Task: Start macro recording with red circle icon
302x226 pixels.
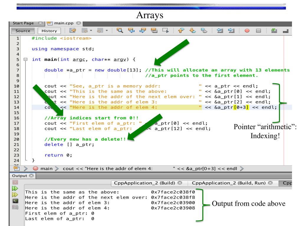Action: pyautogui.click(x=247, y=31)
